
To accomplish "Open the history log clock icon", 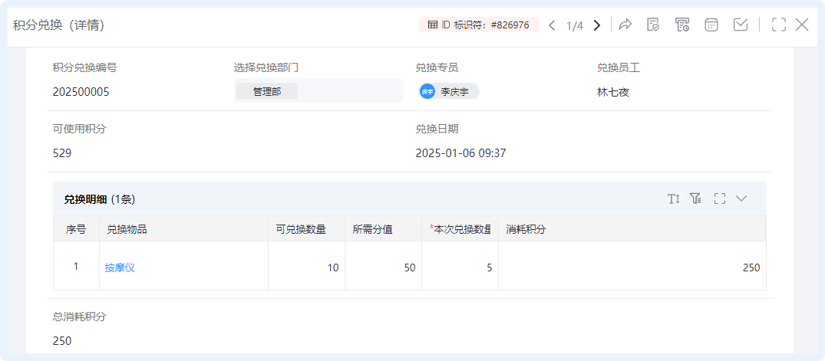I will (x=682, y=25).
